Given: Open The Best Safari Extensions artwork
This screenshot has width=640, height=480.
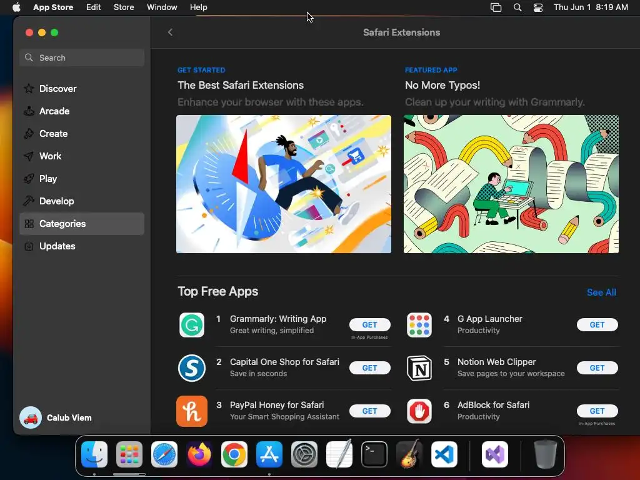Looking at the screenshot, I should click(284, 184).
